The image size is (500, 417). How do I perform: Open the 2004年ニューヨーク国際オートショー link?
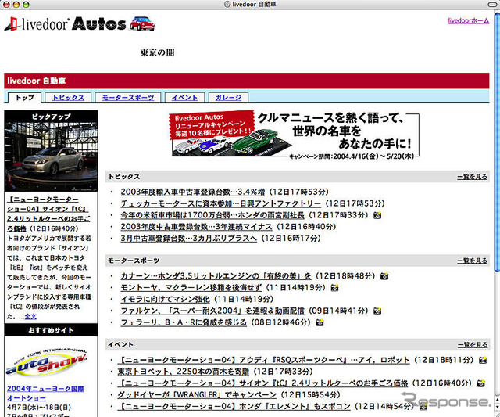[45, 394]
